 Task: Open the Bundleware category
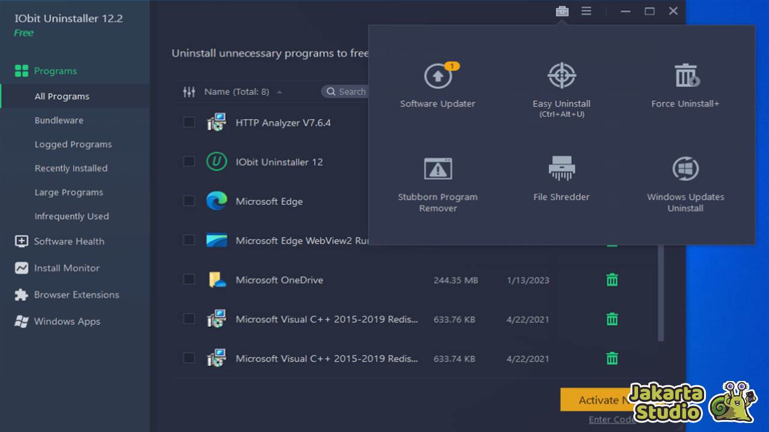59,120
